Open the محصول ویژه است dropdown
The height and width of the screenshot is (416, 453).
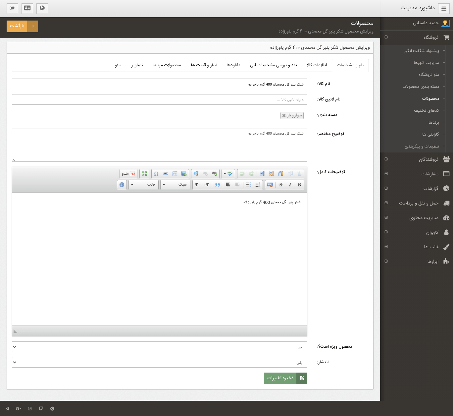pyautogui.click(x=159, y=347)
